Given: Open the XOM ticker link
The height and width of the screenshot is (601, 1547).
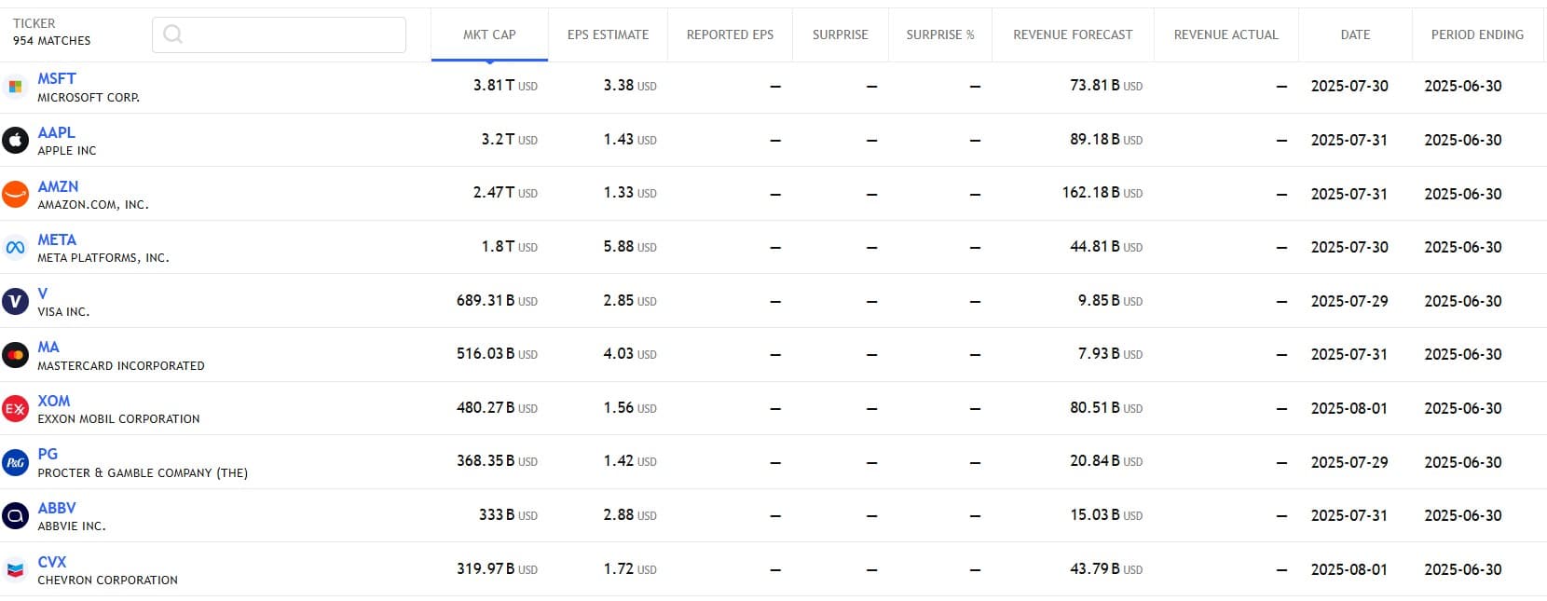Looking at the screenshot, I should (x=53, y=401).
